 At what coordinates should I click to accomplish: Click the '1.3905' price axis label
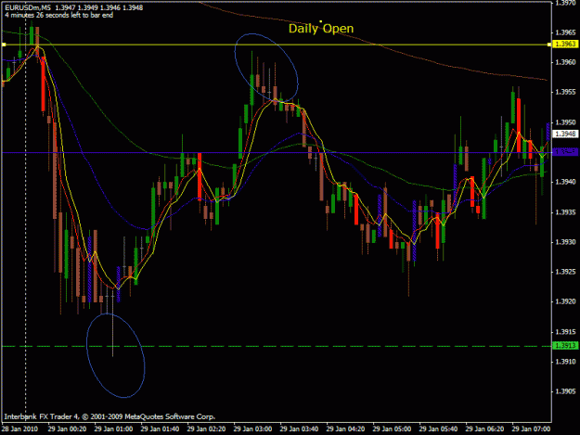pos(566,391)
